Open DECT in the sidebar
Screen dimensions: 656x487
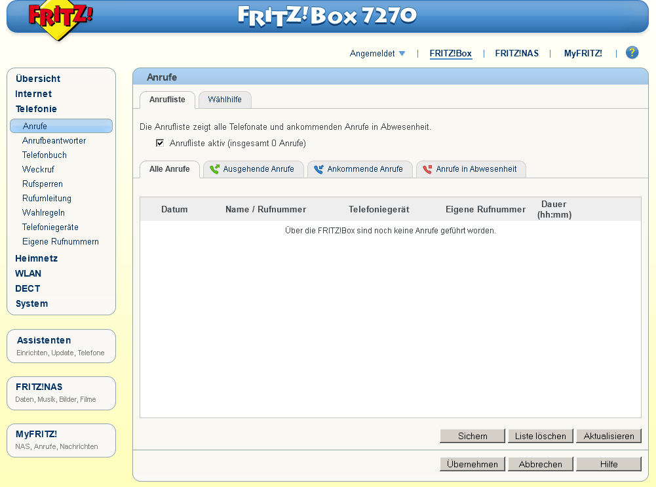tap(28, 288)
